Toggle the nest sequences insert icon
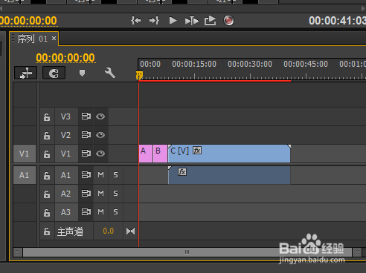This screenshot has width=366, height=273. 26,73
